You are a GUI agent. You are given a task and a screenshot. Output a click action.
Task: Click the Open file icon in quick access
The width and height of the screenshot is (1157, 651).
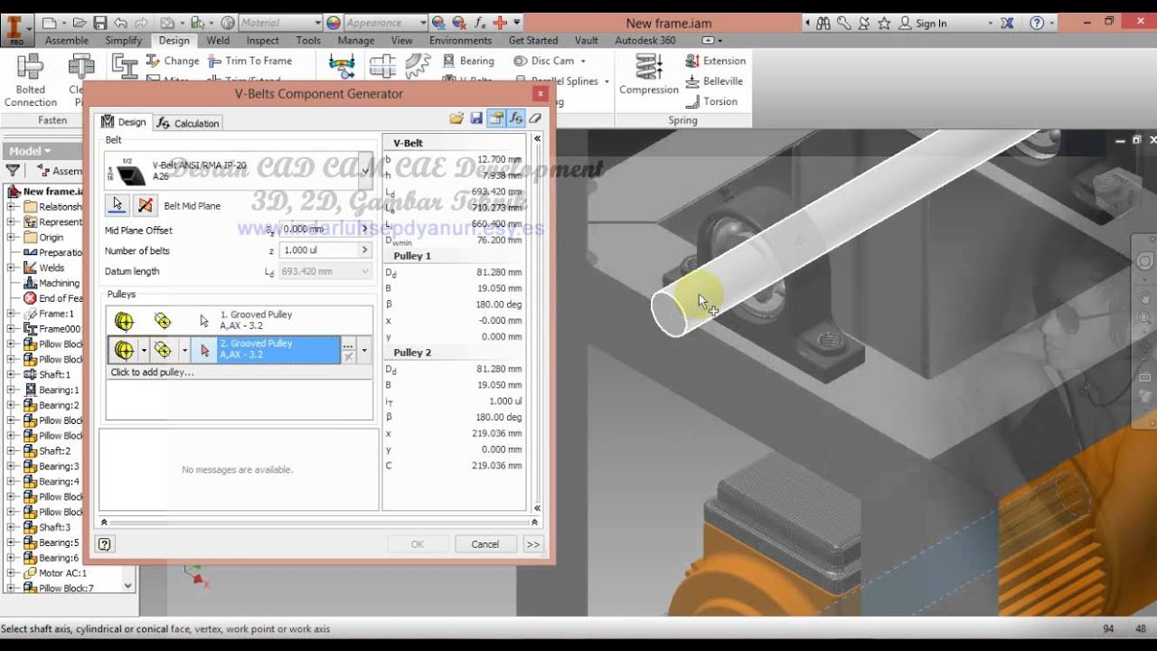pyautogui.click(x=80, y=23)
